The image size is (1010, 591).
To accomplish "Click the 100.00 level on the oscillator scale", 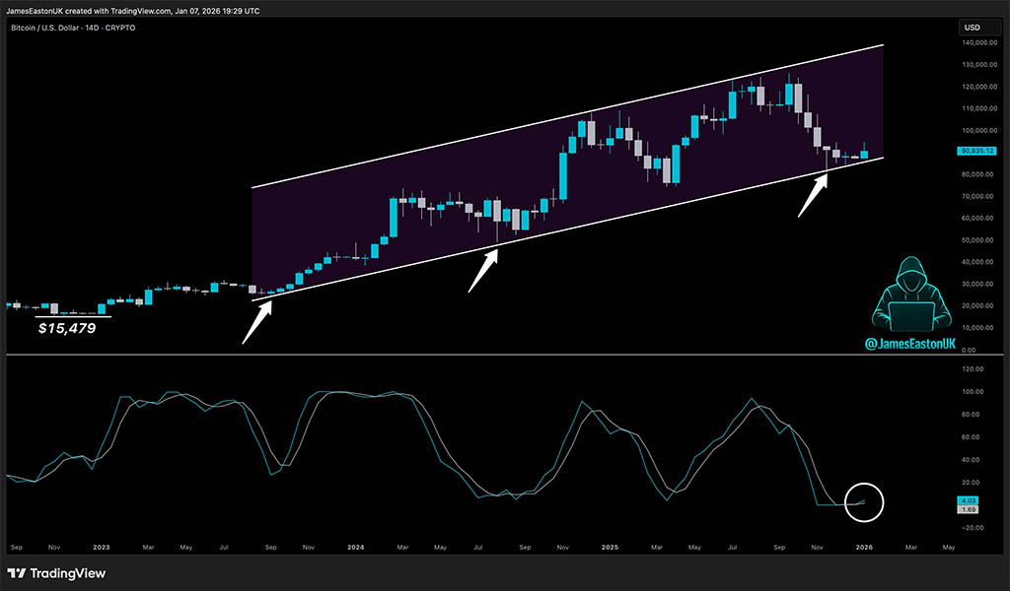I will click(x=974, y=391).
